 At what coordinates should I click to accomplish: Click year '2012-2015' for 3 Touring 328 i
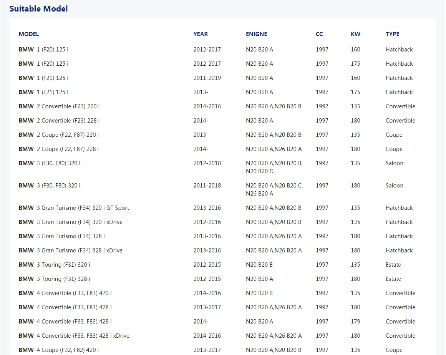click(x=207, y=279)
